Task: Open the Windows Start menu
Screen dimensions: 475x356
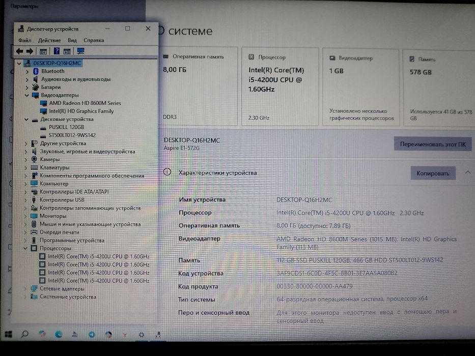Action: [x=9, y=334]
